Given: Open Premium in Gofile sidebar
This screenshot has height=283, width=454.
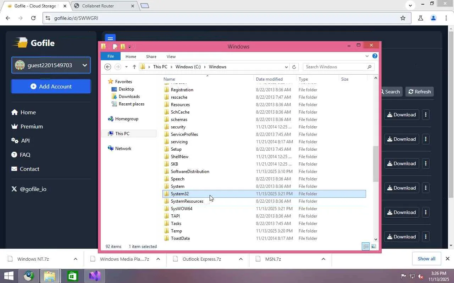Looking at the screenshot, I should (27, 126).
